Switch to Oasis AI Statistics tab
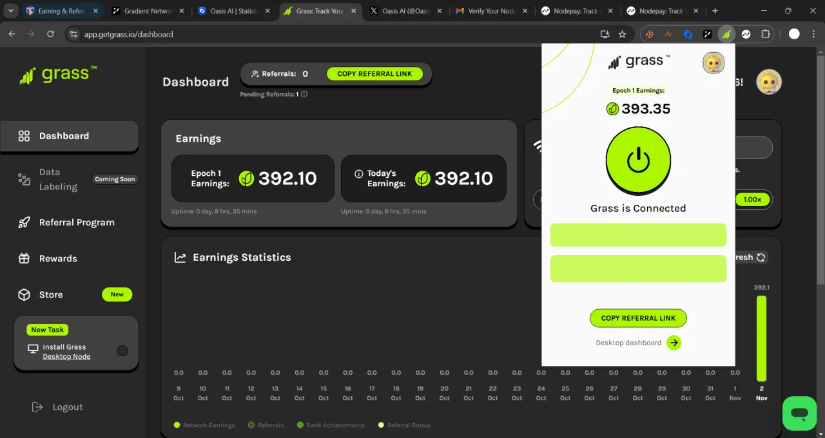Image resolution: width=825 pixels, height=438 pixels. pyautogui.click(x=233, y=11)
